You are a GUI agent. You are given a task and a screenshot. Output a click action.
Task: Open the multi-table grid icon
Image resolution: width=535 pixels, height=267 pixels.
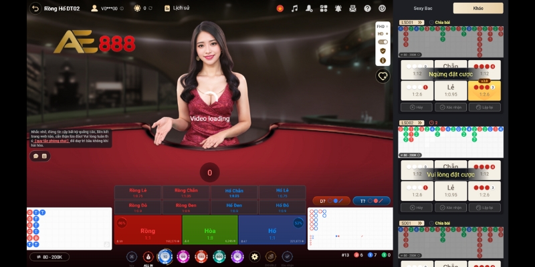point(324,9)
